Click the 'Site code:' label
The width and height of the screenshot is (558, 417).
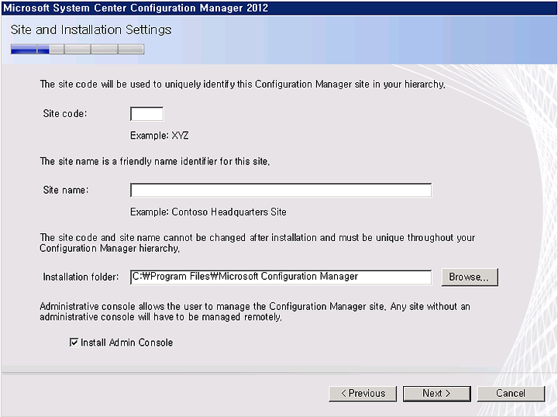(x=65, y=114)
